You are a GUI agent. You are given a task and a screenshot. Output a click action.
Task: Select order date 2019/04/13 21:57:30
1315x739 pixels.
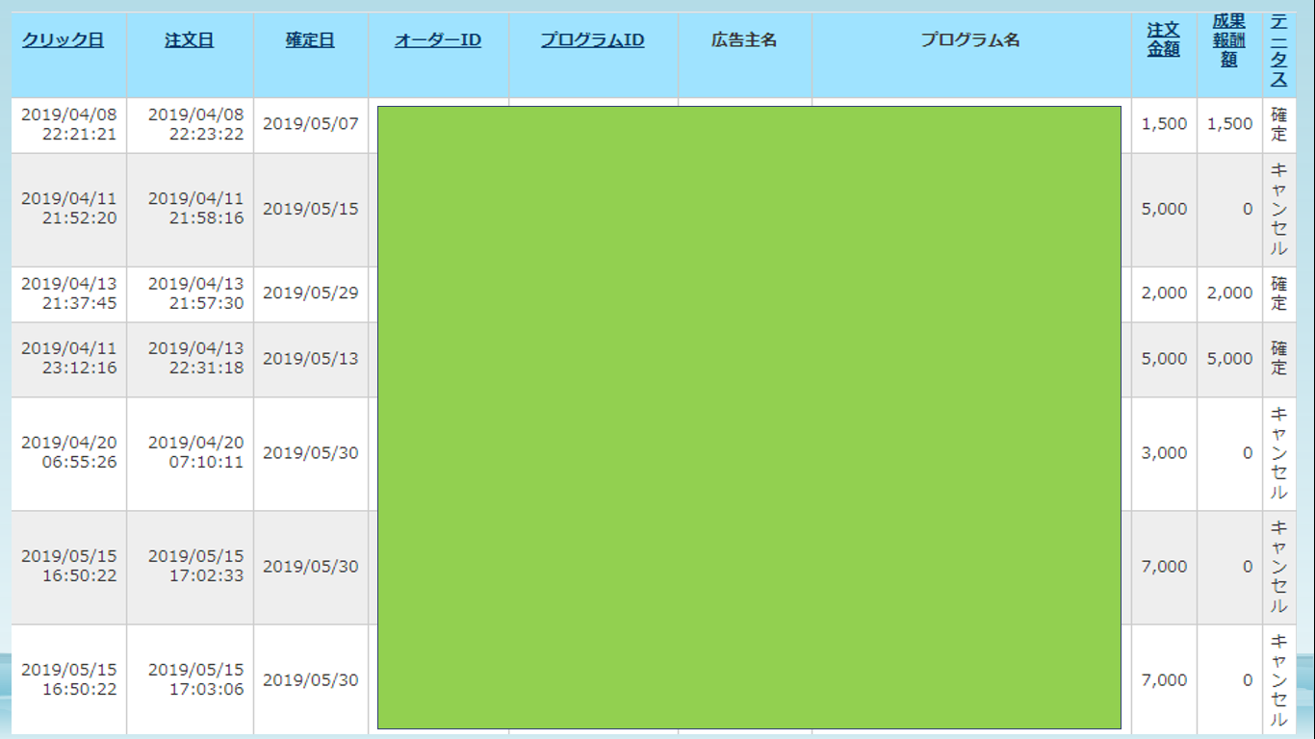tap(195, 293)
